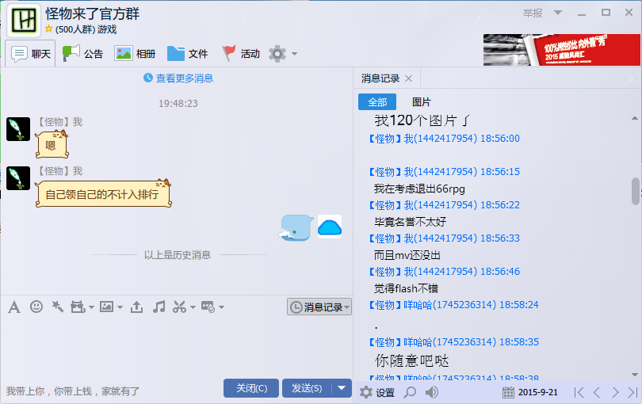Click the 发送(S) send button
Viewport: 642px width, 404px height.
tap(307, 387)
